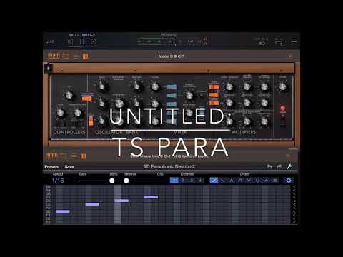This screenshot has height=257, width=343.
Task: Toggle the third blue Mixer switch
Action: pyautogui.click(x=171, y=104)
